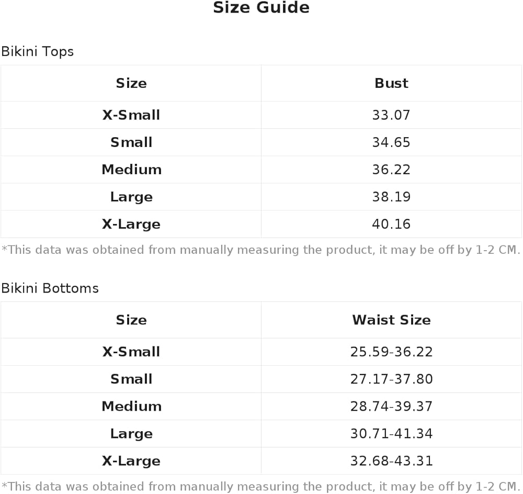523x494 pixels.
Task: Select the Bikini Tops section label
Action: (x=37, y=51)
